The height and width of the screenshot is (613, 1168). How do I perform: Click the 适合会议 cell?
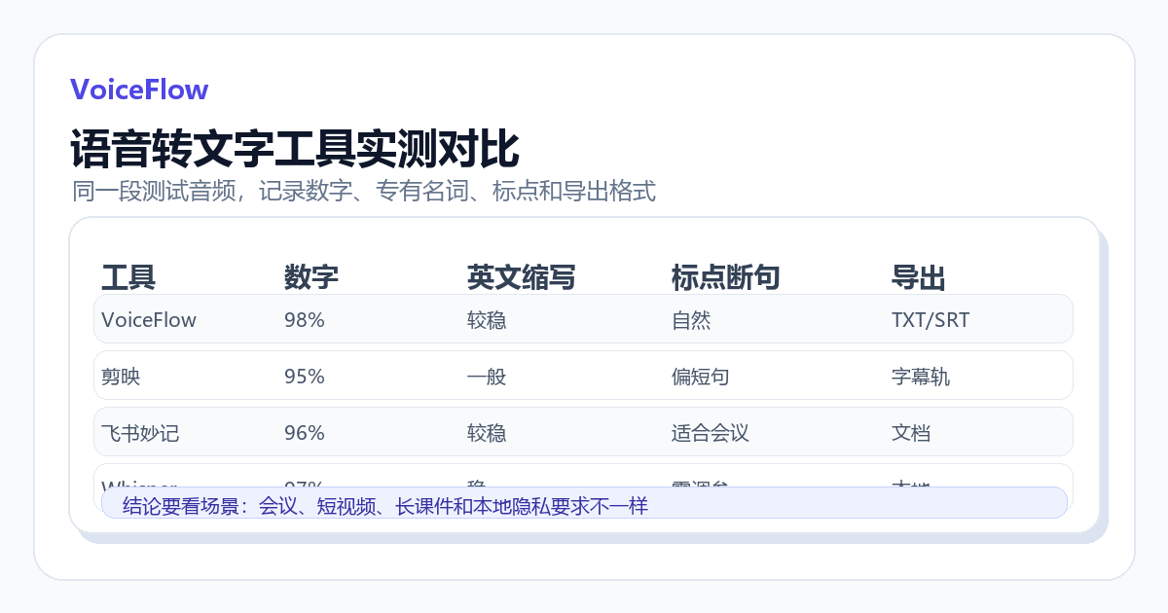711,432
